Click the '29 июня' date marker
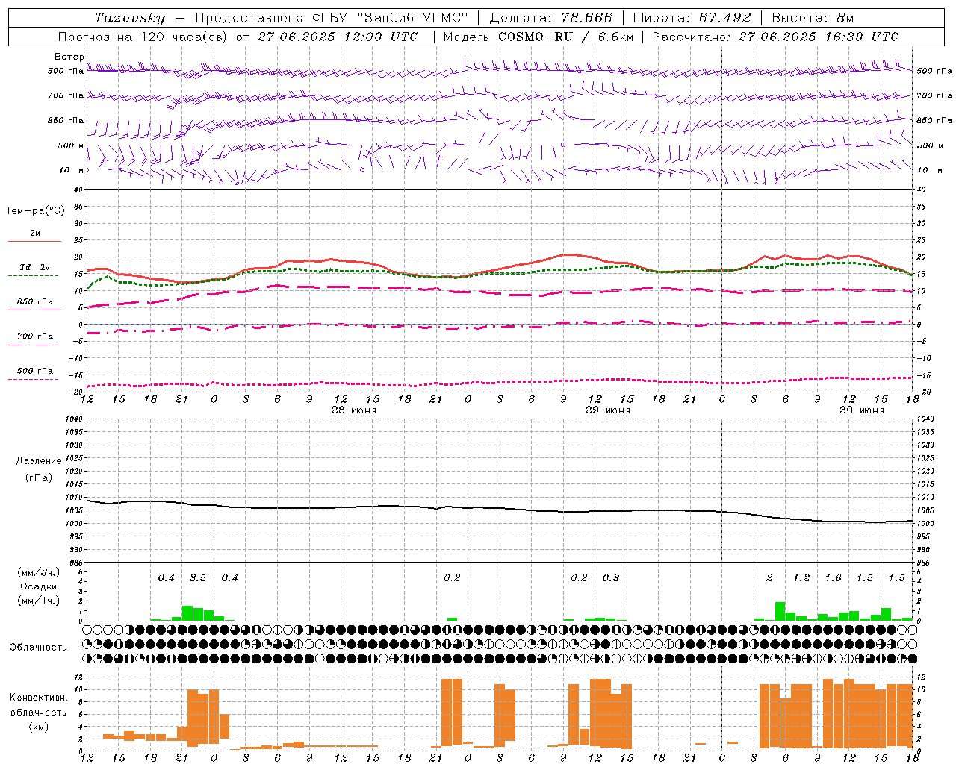 [608, 410]
